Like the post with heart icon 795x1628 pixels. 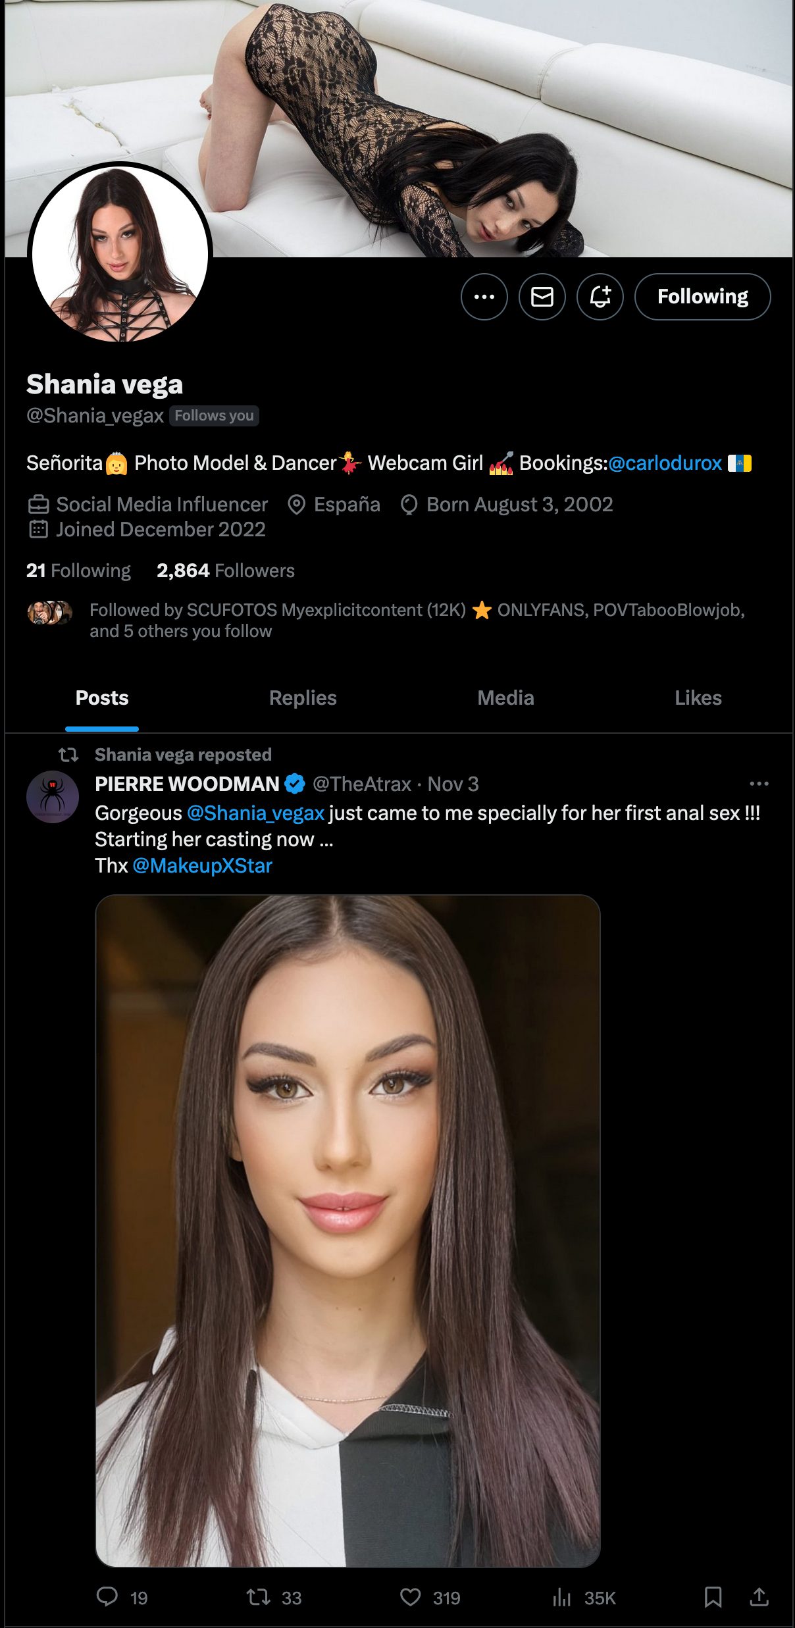[411, 1597]
